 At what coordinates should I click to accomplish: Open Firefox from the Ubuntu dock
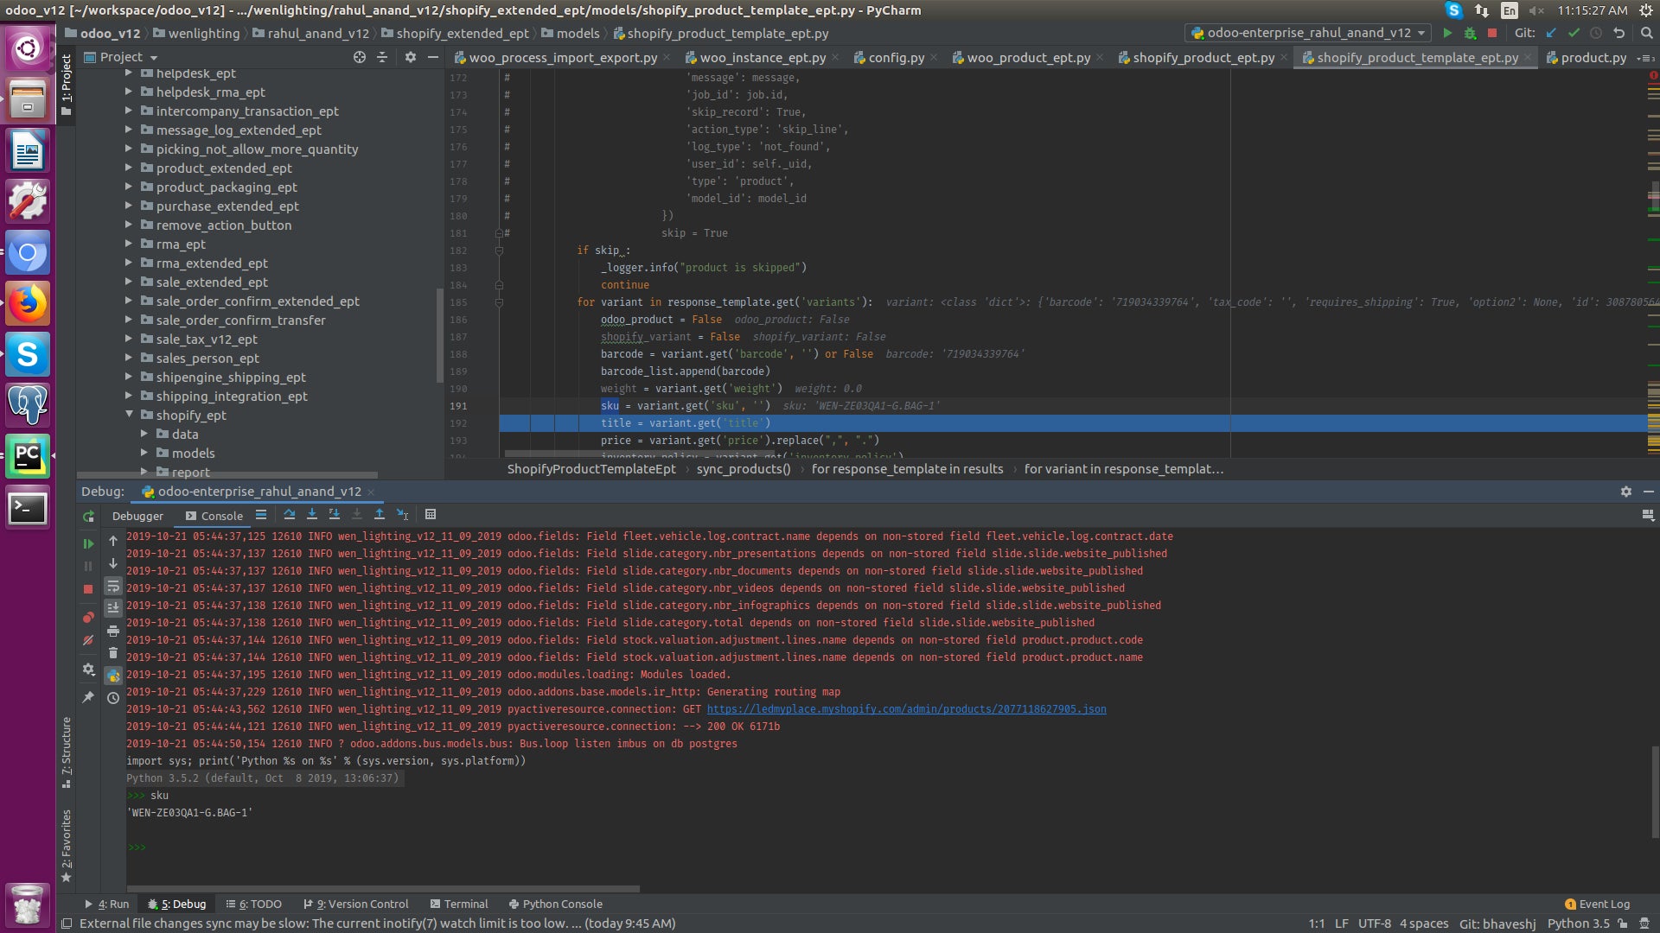pyautogui.click(x=28, y=303)
